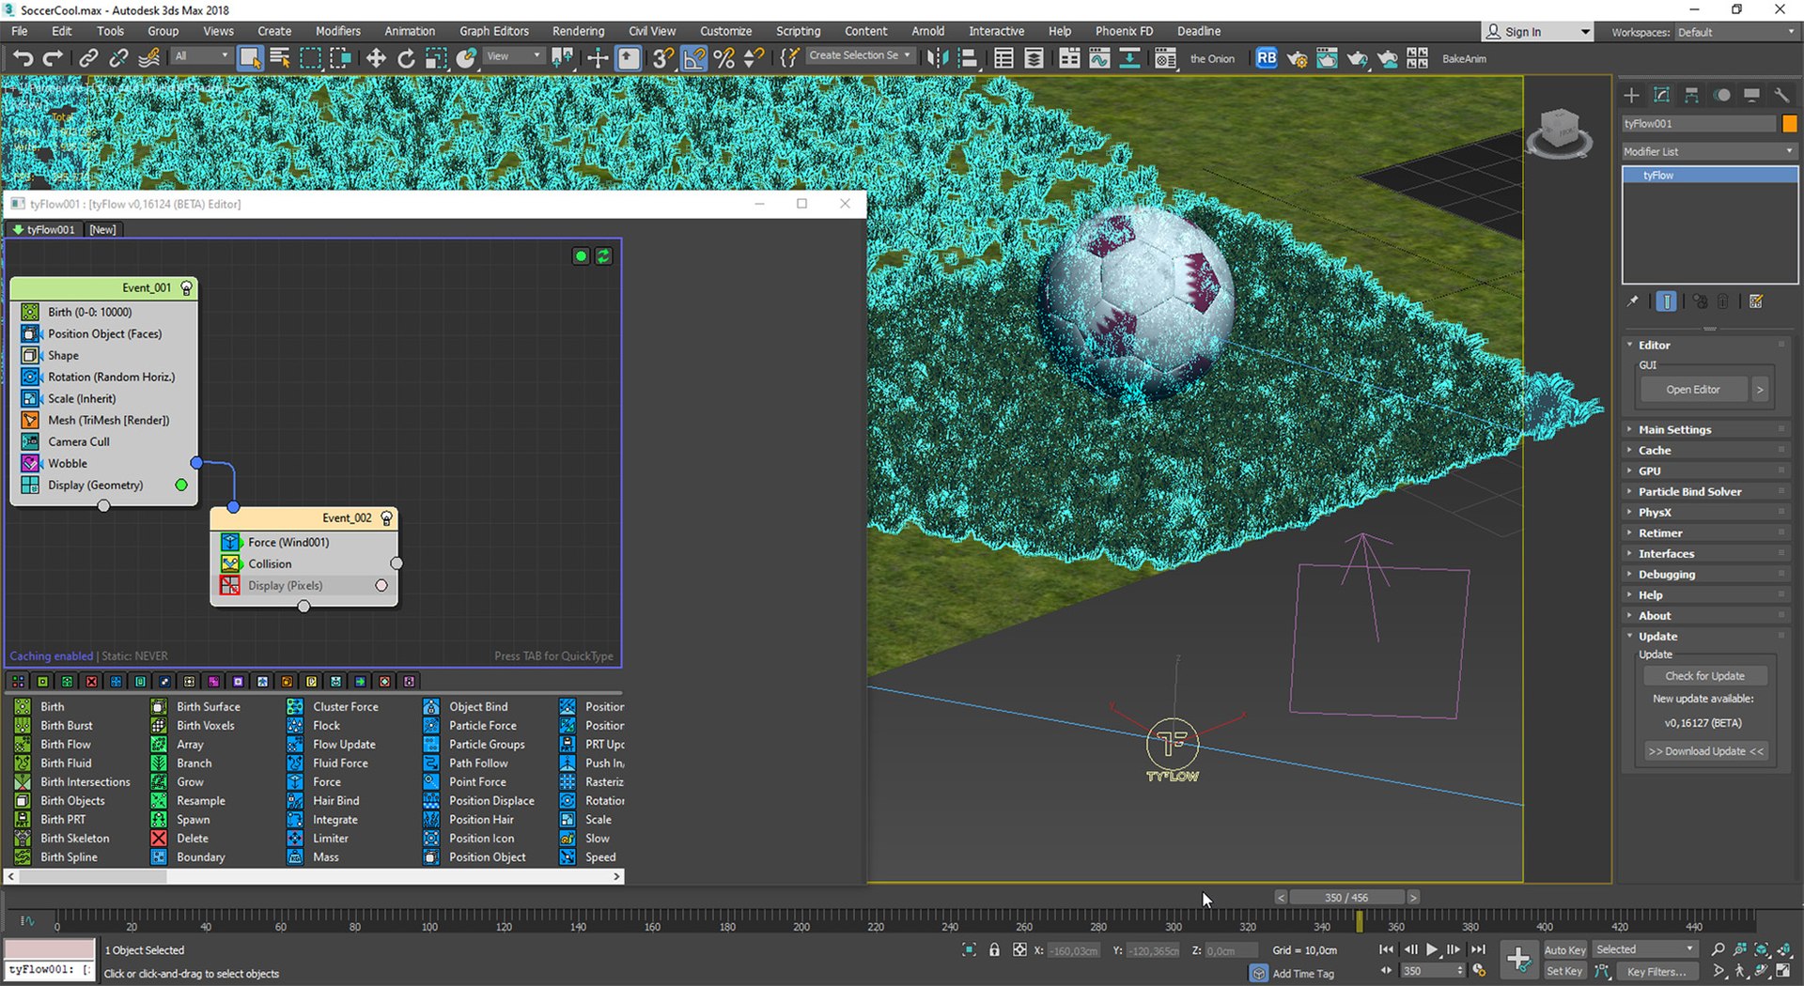
Task: Open the Workspaces Default dropdown
Action: point(1736,32)
